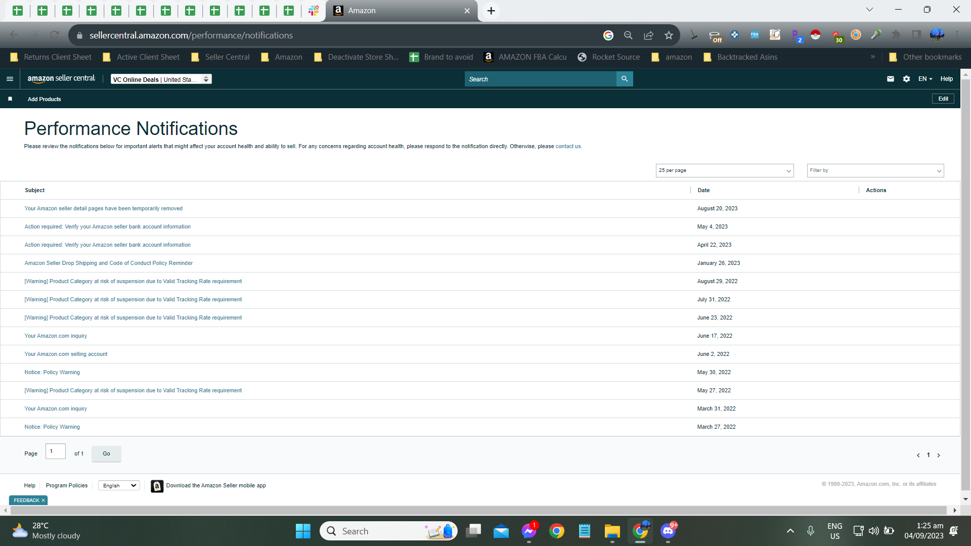Open the Drop Shipping Policy Reminder notification
971x546 pixels.
[x=109, y=263]
